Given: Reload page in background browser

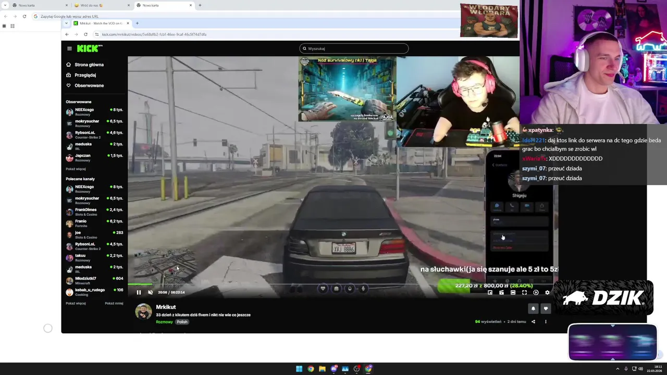Looking at the screenshot, I should (x=24, y=16).
